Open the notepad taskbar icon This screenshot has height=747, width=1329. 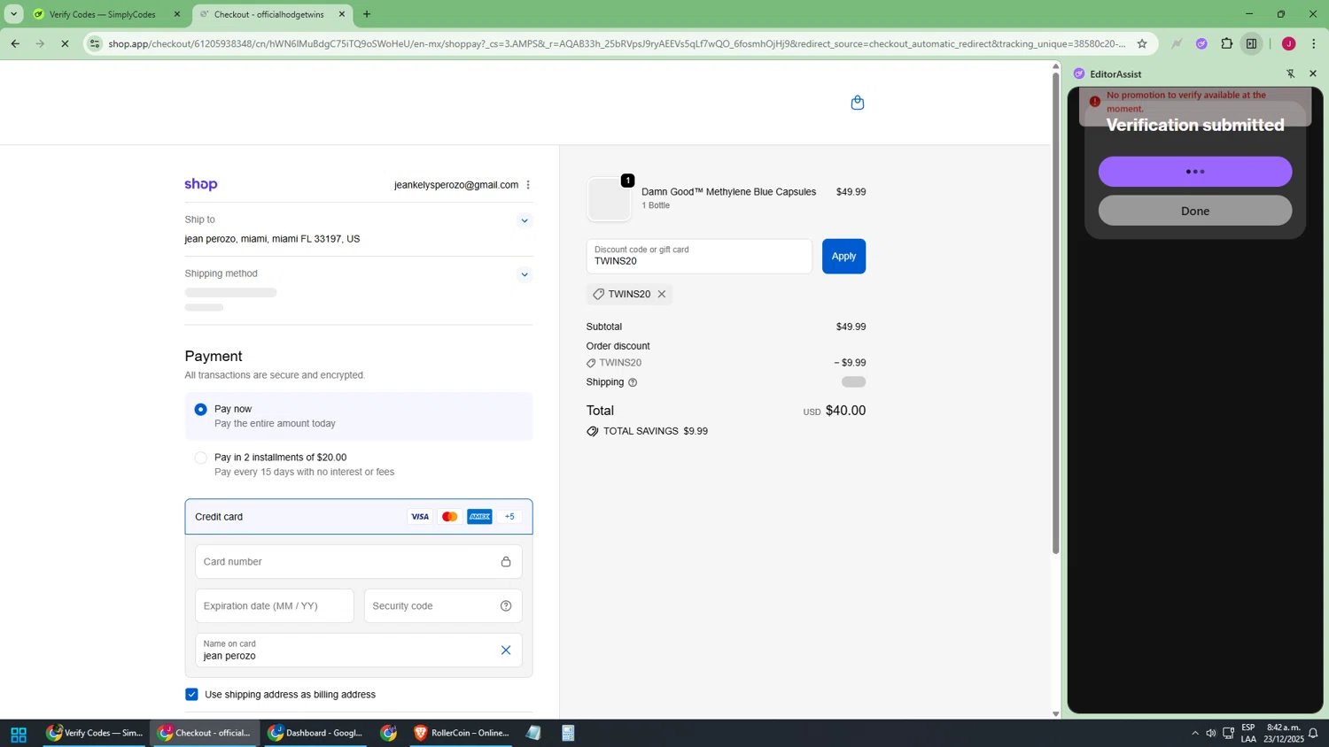[533, 733]
